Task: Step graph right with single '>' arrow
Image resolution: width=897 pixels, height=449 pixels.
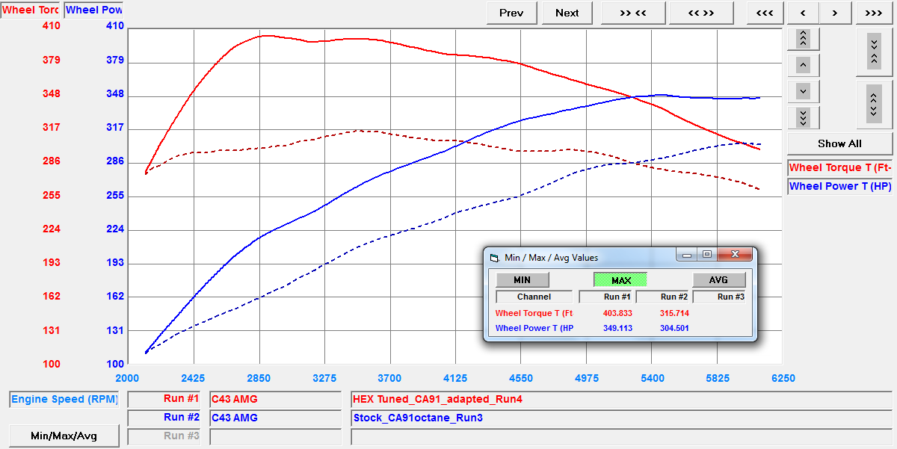Action: click(x=835, y=13)
